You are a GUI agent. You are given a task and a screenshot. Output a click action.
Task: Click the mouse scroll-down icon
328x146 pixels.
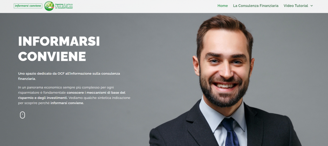(22, 115)
